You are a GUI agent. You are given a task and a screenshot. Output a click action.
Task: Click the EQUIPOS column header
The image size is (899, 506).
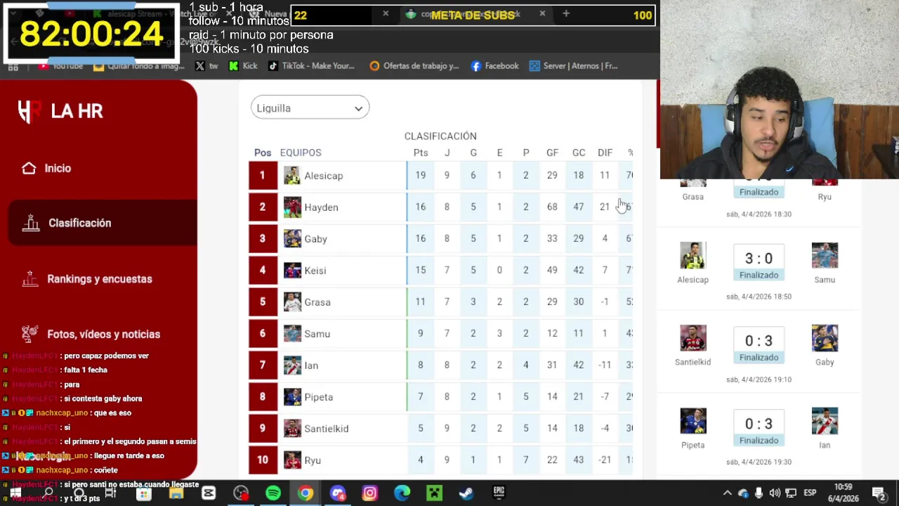click(301, 153)
